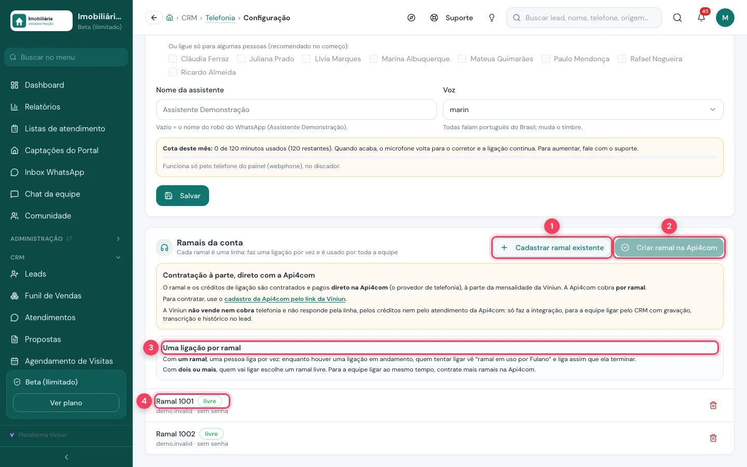Collapse the CRM sidebar section
The width and height of the screenshot is (747, 467).
(66, 257)
